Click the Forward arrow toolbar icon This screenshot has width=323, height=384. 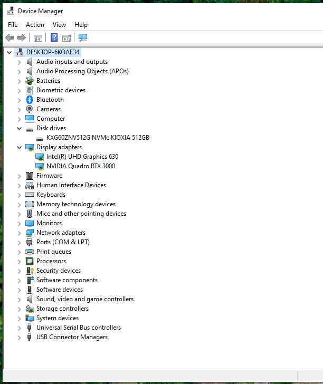pyautogui.click(x=22, y=38)
